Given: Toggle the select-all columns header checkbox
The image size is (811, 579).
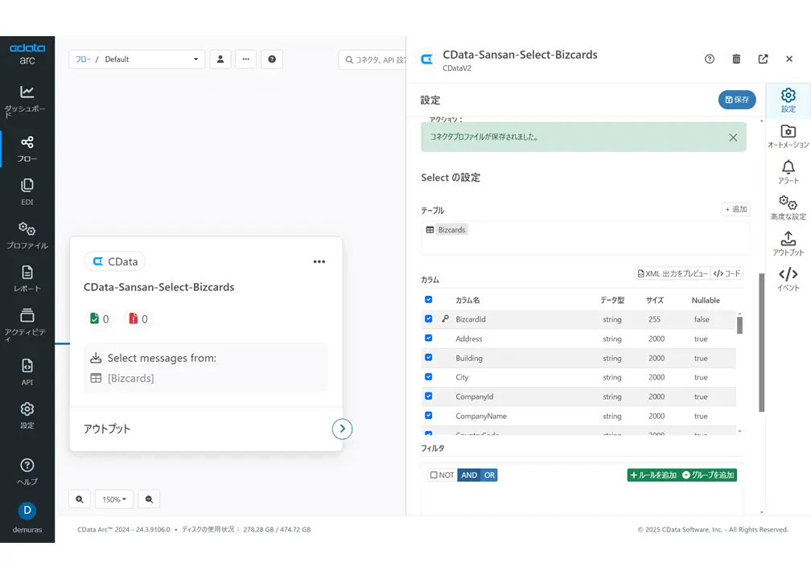Looking at the screenshot, I should click(x=428, y=299).
